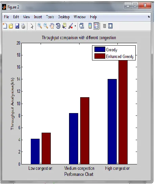Print the figure using the printer icon
The height and width of the screenshot is (185, 155).
tap(23, 26)
